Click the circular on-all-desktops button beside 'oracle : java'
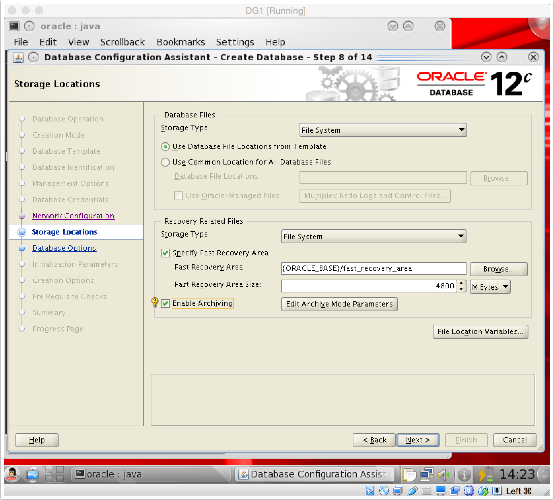The image size is (554, 500). (x=29, y=26)
